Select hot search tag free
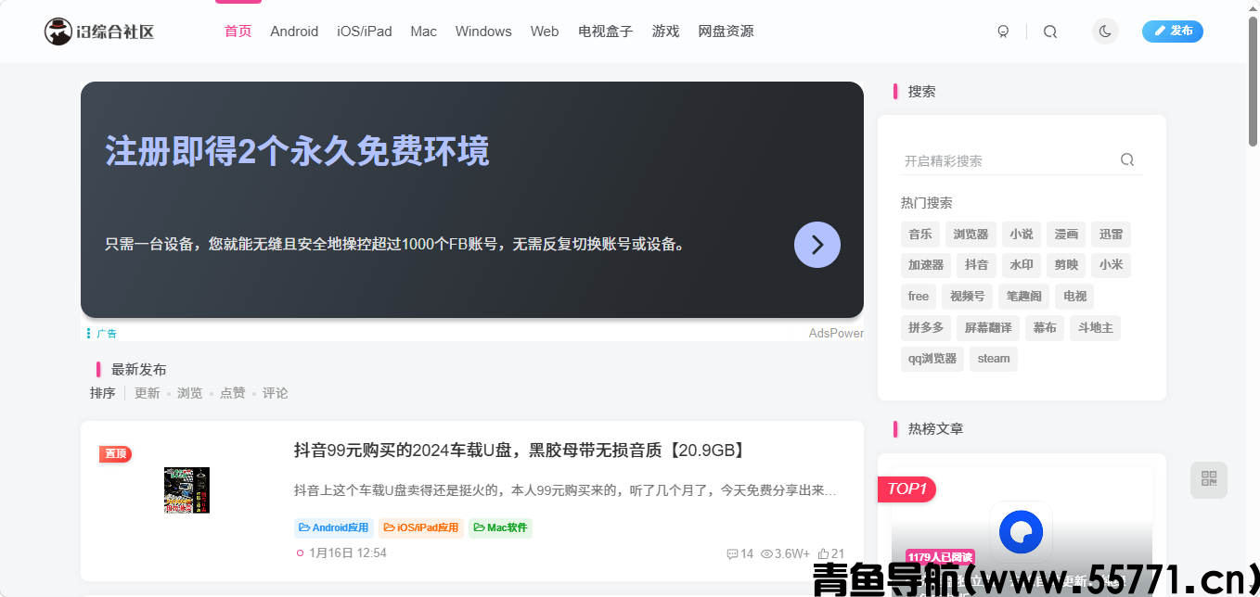The image size is (1260, 597). [x=919, y=297]
